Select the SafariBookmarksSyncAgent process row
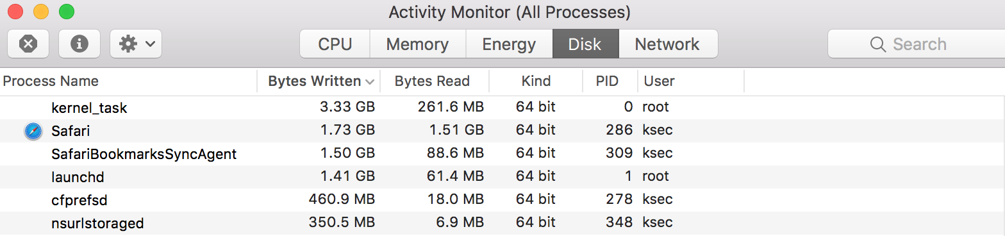 tap(503, 154)
